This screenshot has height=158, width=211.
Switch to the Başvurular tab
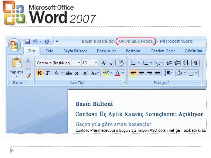click(106, 51)
